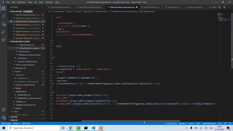Screen dimensions: 233x131
Task: Change indentation via Spaces: 4
Action: [x=183, y=123]
